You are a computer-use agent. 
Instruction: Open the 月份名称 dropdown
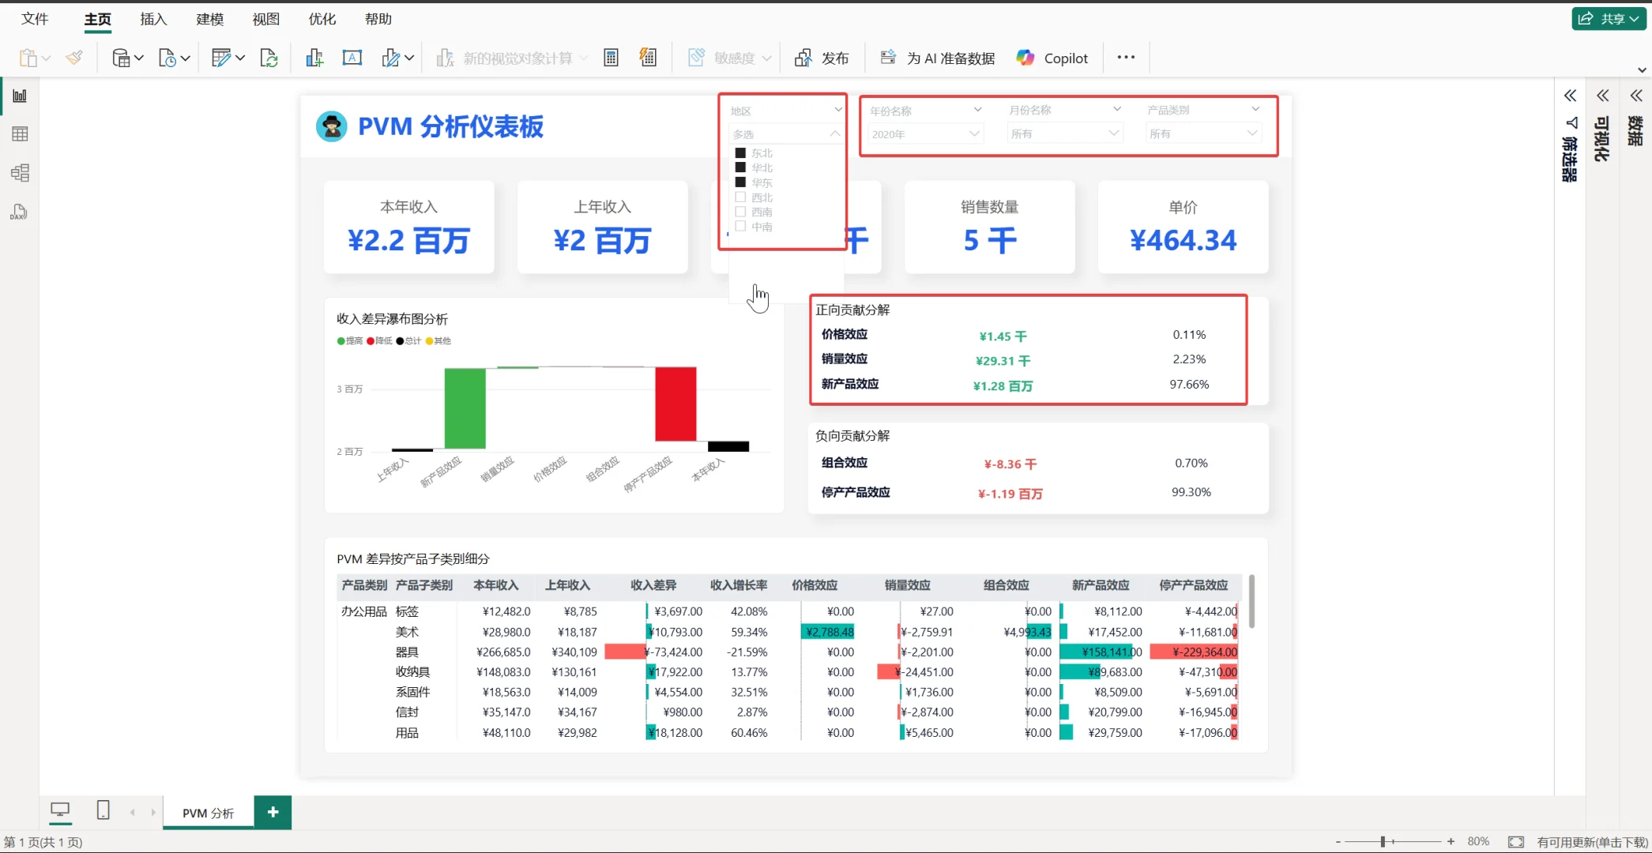pos(1116,109)
